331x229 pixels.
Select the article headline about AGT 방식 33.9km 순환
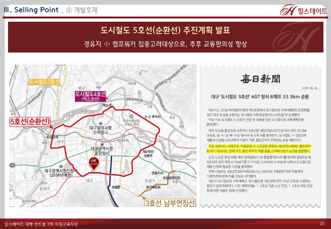pos(260,97)
